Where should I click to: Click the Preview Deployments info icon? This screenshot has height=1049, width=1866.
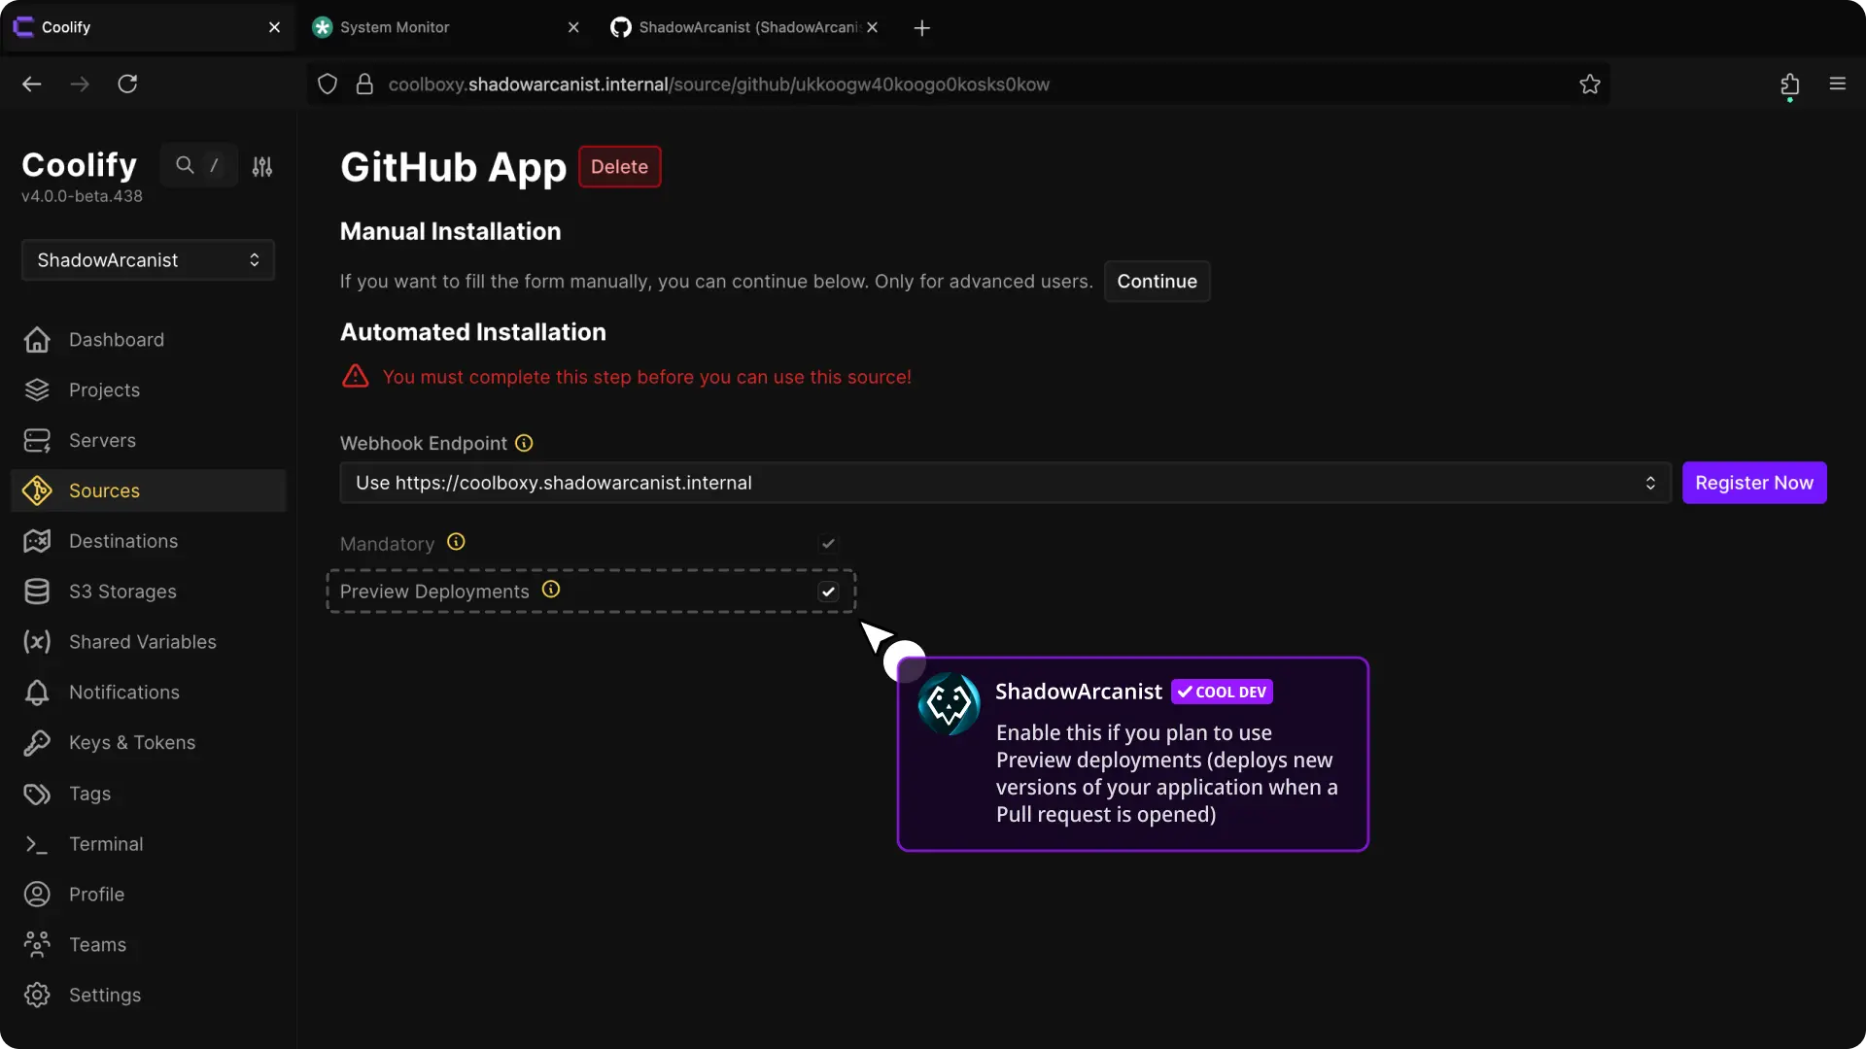tap(551, 590)
